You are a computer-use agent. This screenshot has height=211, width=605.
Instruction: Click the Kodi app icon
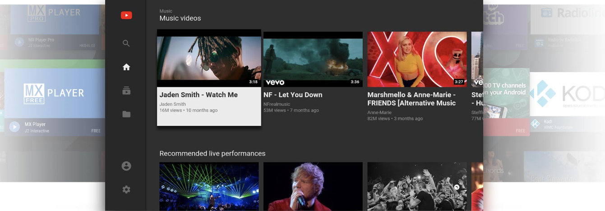click(x=535, y=124)
